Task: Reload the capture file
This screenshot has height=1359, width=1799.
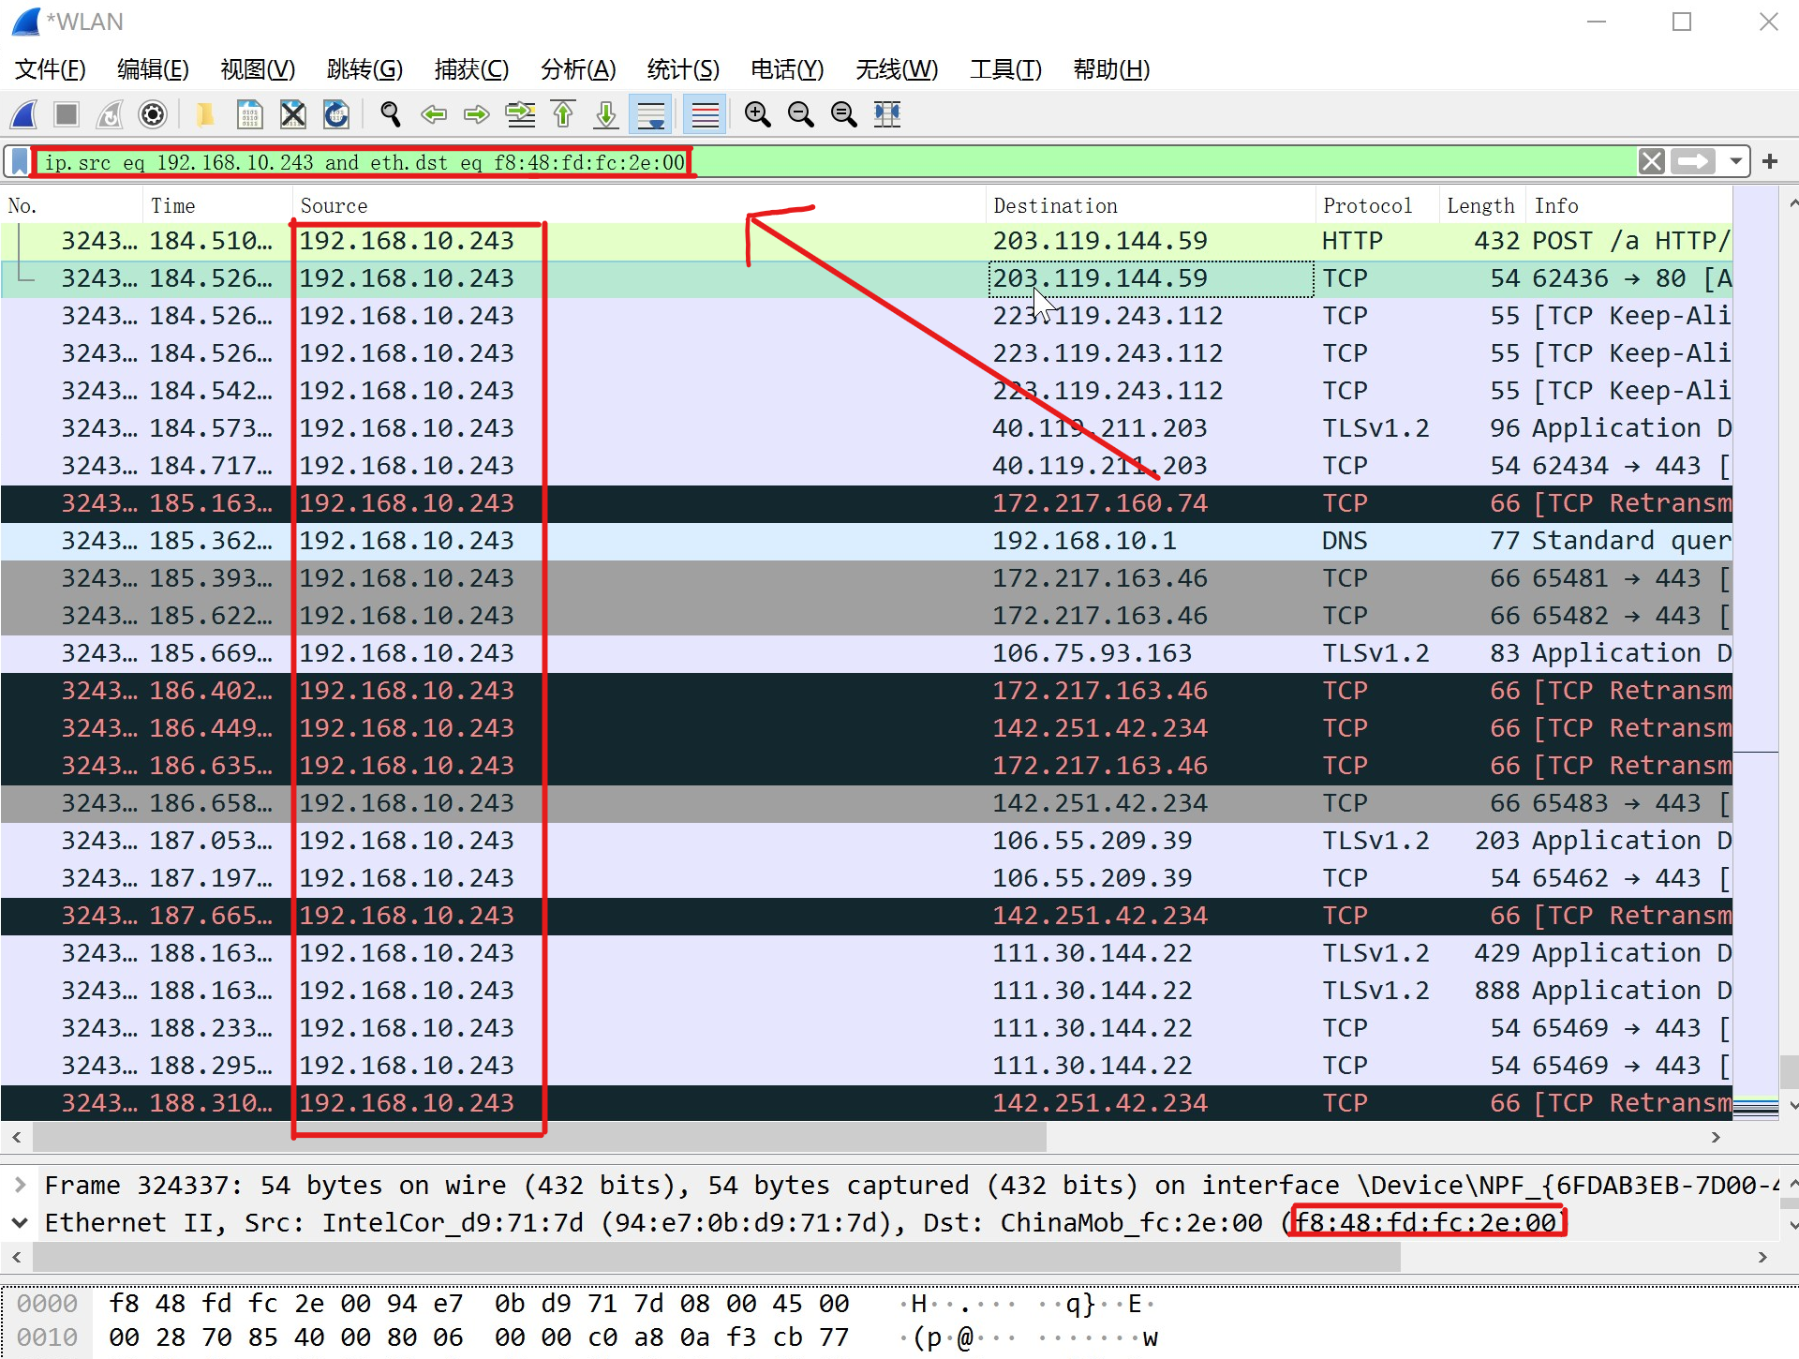Action: click(336, 114)
